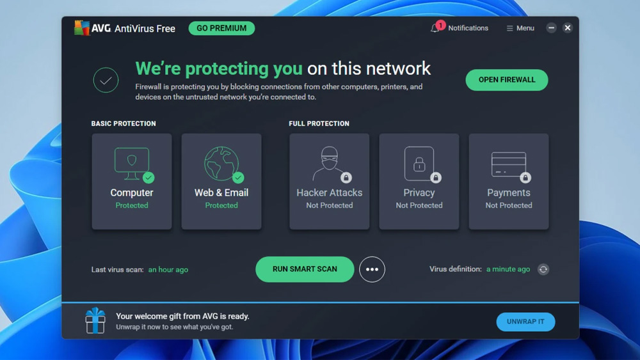Refresh virus definitions with the update icon
This screenshot has width=640, height=360.
coord(543,269)
